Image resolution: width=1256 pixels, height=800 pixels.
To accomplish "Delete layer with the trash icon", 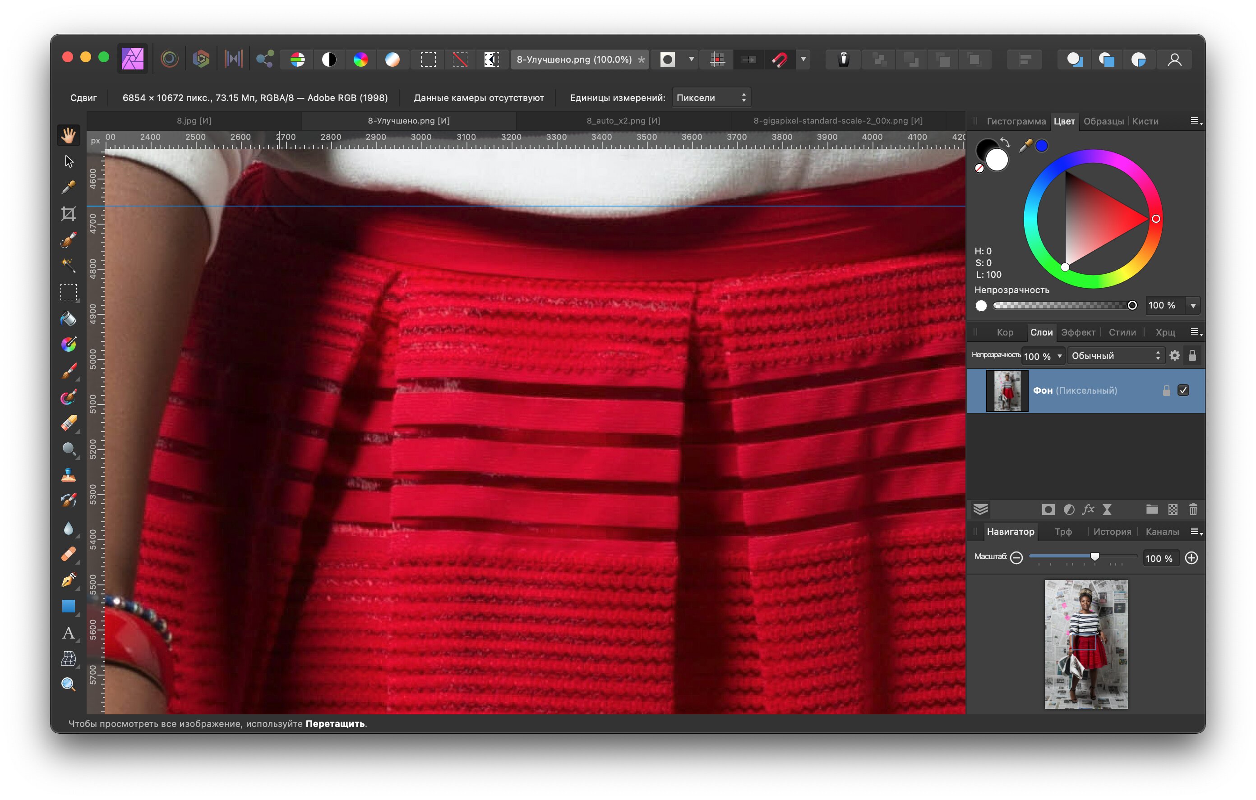I will coord(1193,510).
